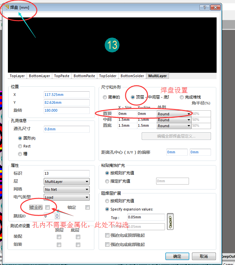Click the 通孔尺寸 hole size field
The image size is (235, 265).
(66, 129)
